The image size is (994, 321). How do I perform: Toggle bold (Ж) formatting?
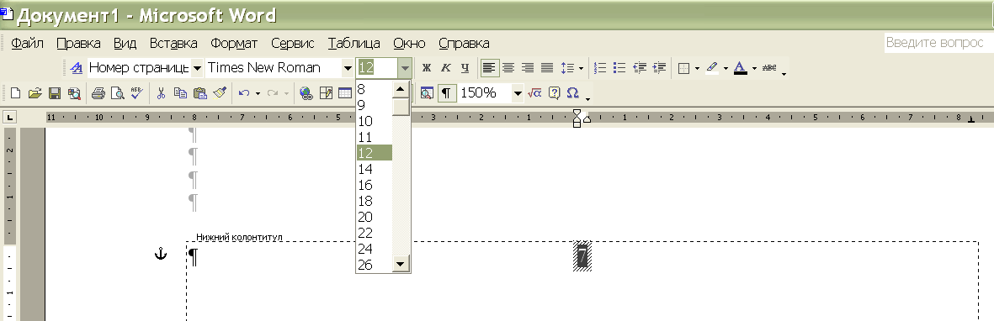(x=427, y=68)
